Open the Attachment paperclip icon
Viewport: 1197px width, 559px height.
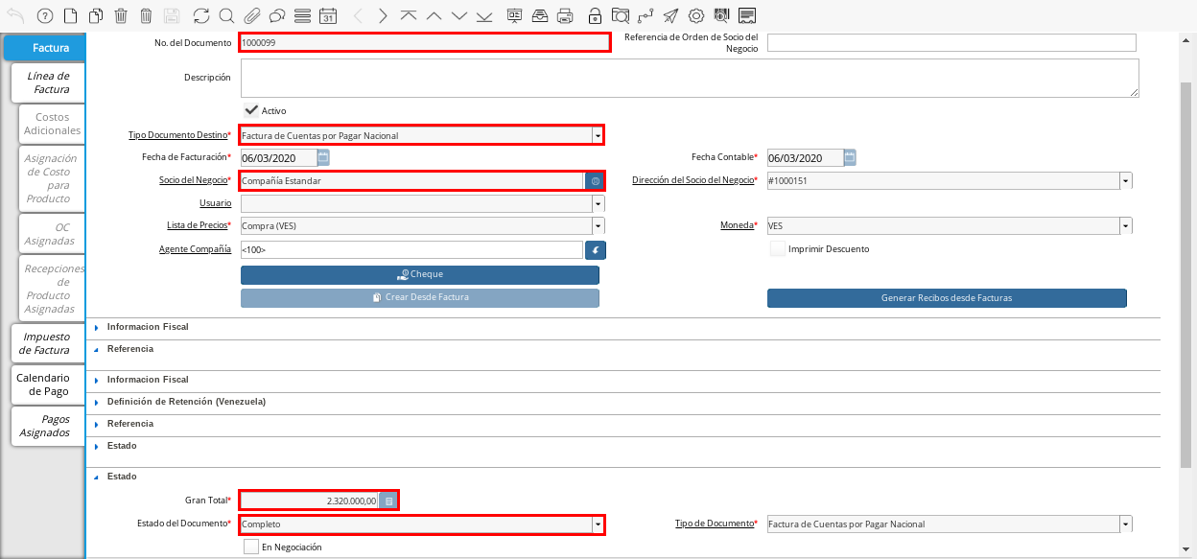point(251,15)
